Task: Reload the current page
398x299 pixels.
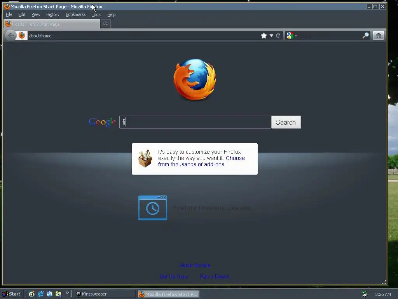Action: (x=278, y=35)
